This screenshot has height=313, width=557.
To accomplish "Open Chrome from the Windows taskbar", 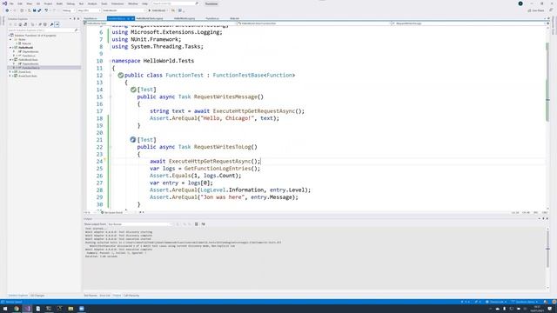I will (x=17, y=309).
